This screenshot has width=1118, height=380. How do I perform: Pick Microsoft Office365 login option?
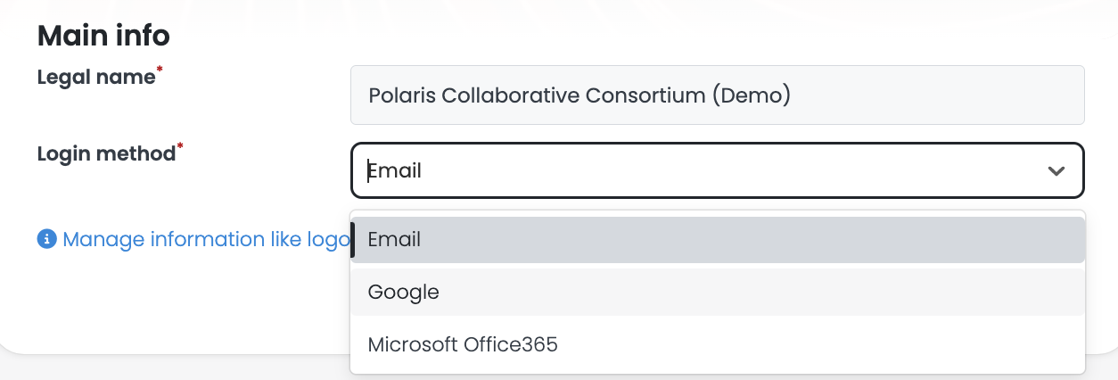(718, 344)
